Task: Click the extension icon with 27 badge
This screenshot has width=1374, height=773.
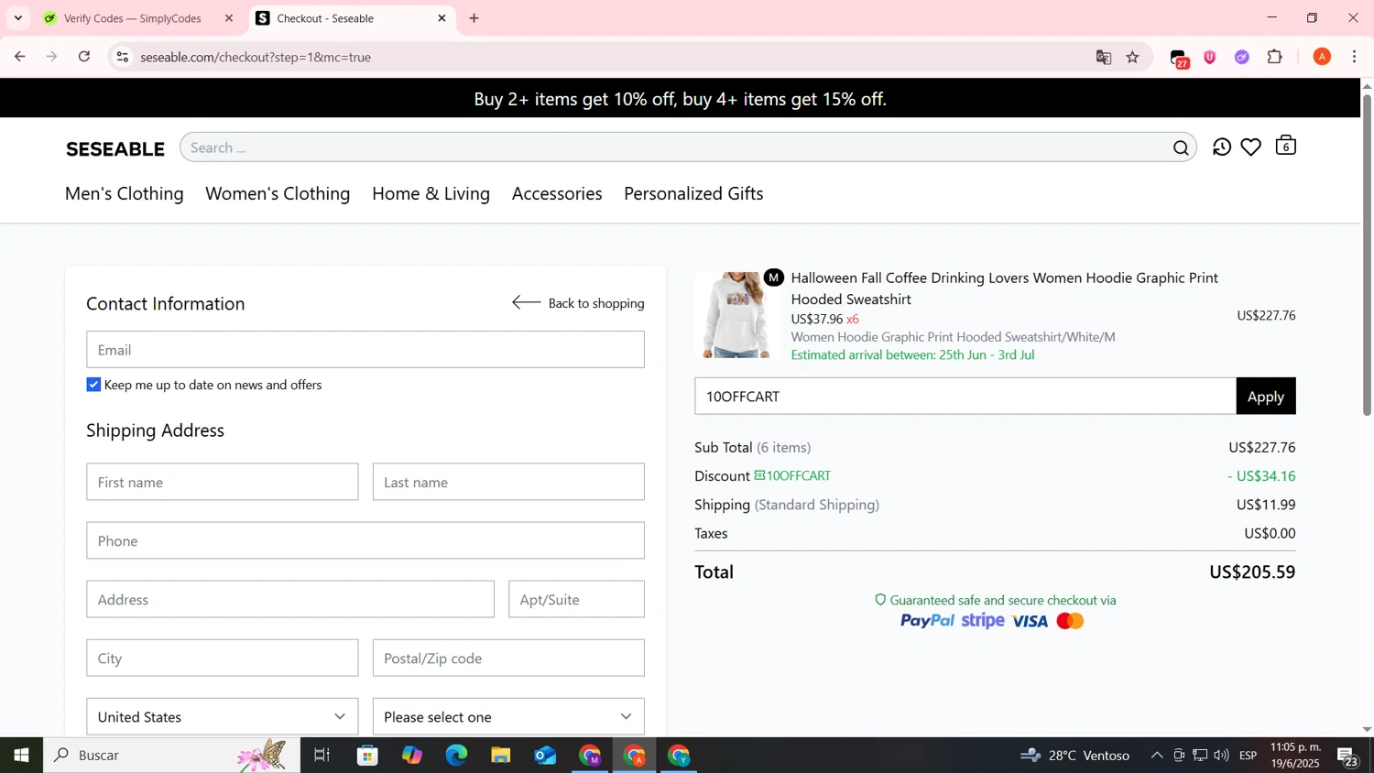Action: 1180,59
